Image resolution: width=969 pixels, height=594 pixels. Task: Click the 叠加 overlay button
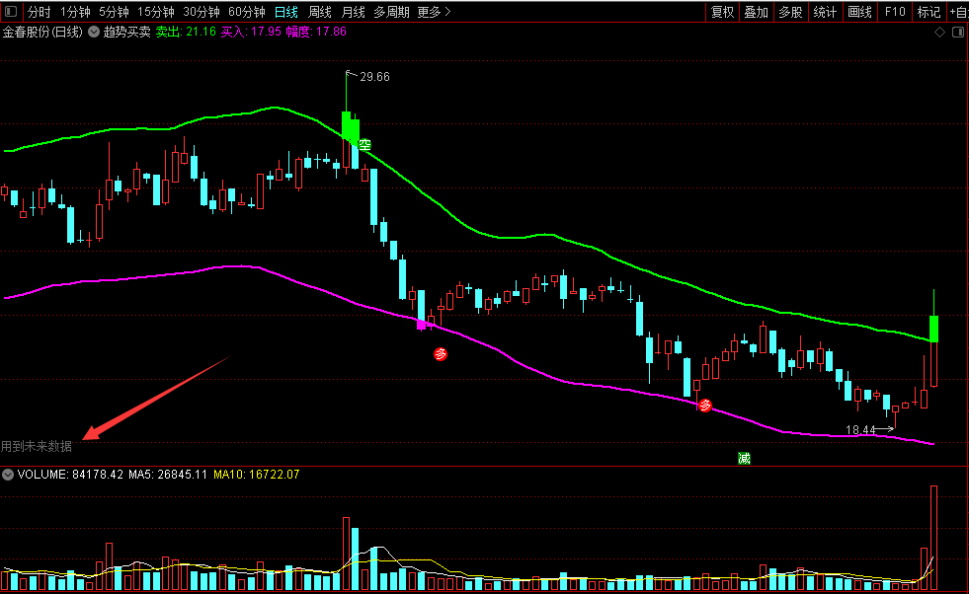[x=756, y=12]
